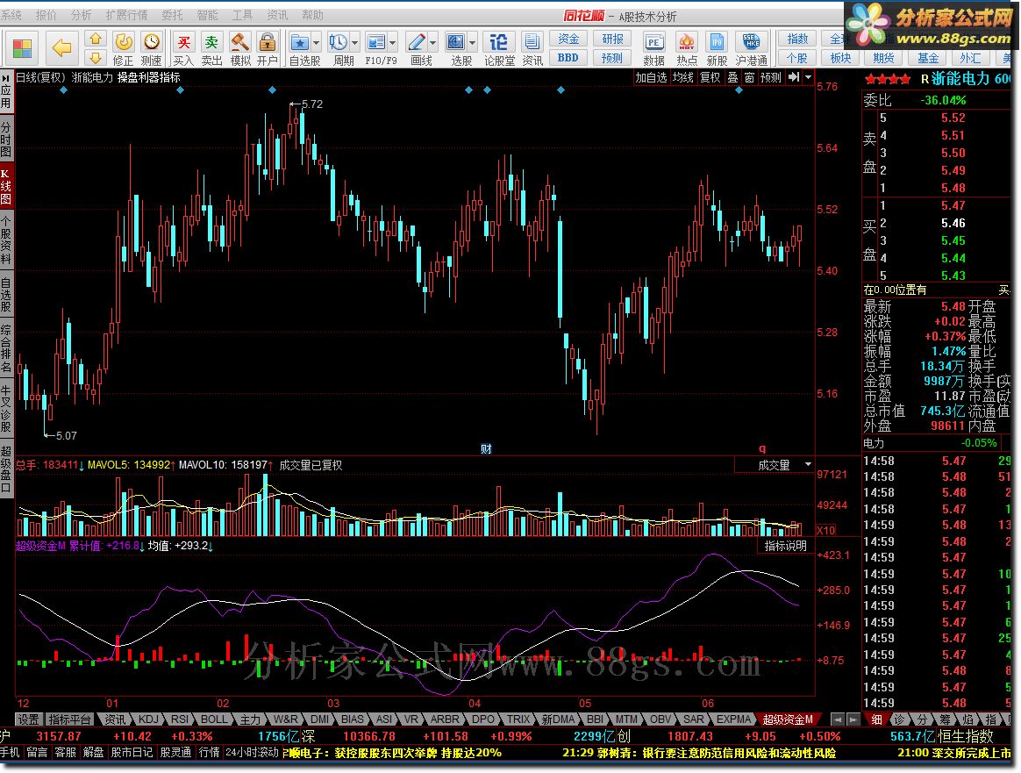Click the IPO 新股 icon
This screenshot has width=1021, height=773.
[x=717, y=42]
